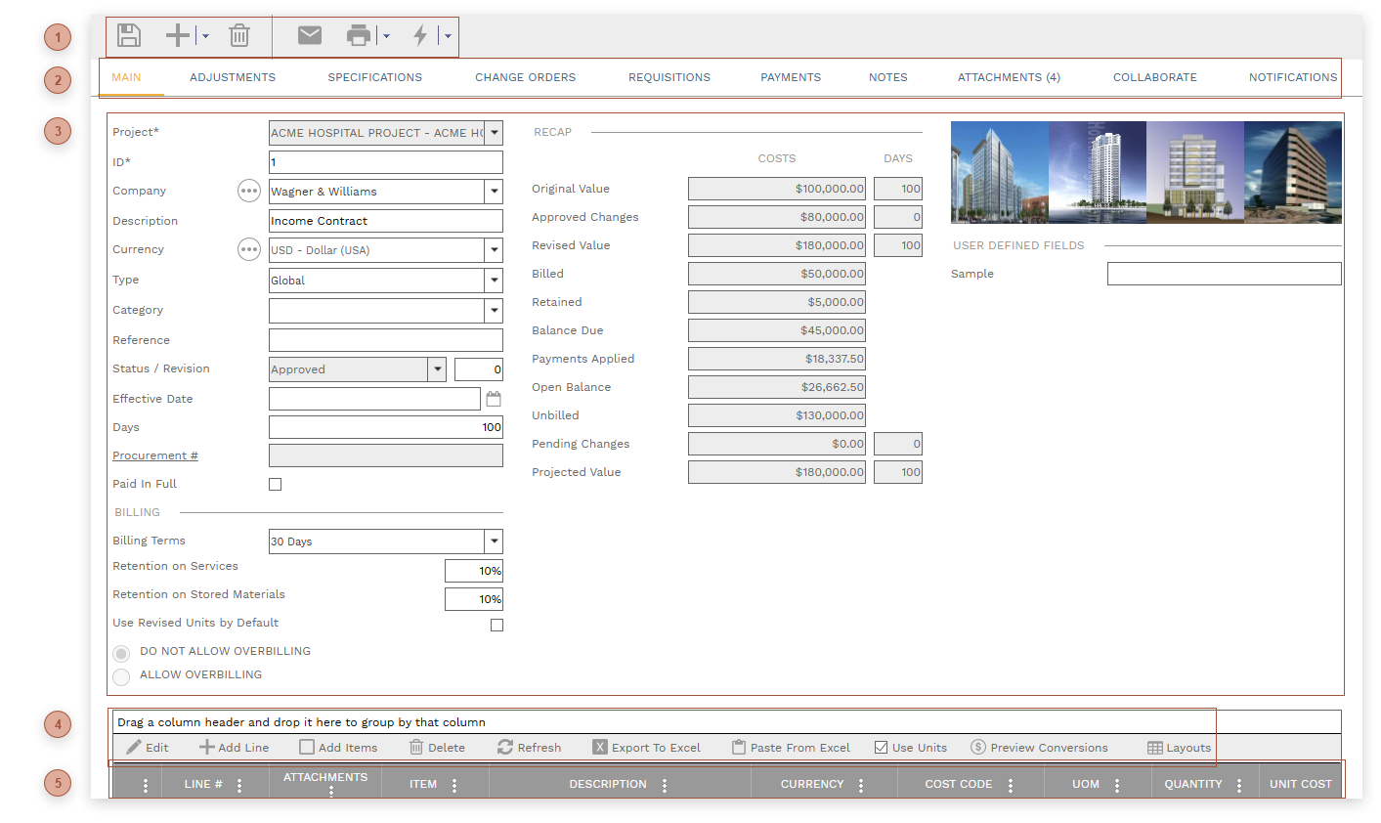
Task: Click the trash Delete record icon
Action: pos(239,36)
